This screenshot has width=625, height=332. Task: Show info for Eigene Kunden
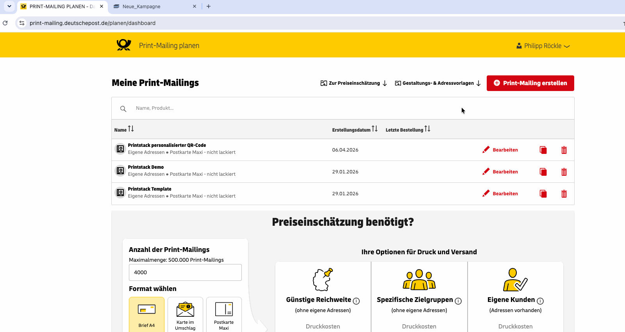click(540, 301)
